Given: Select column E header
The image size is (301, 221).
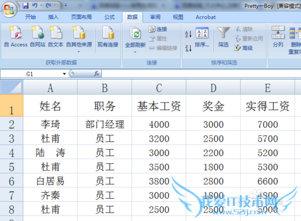Looking at the screenshot, I should 268,88.
